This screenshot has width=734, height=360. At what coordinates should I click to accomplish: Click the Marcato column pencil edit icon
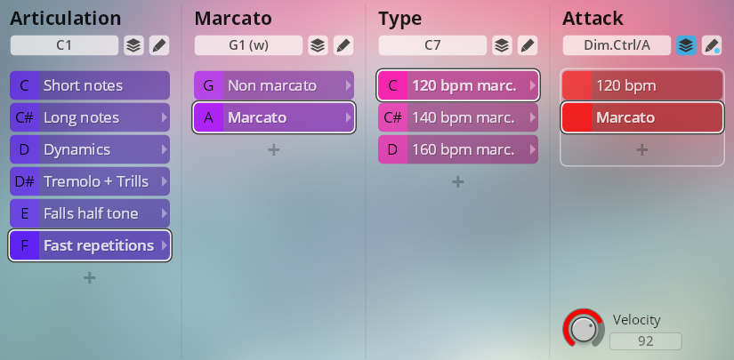pyautogui.click(x=343, y=45)
